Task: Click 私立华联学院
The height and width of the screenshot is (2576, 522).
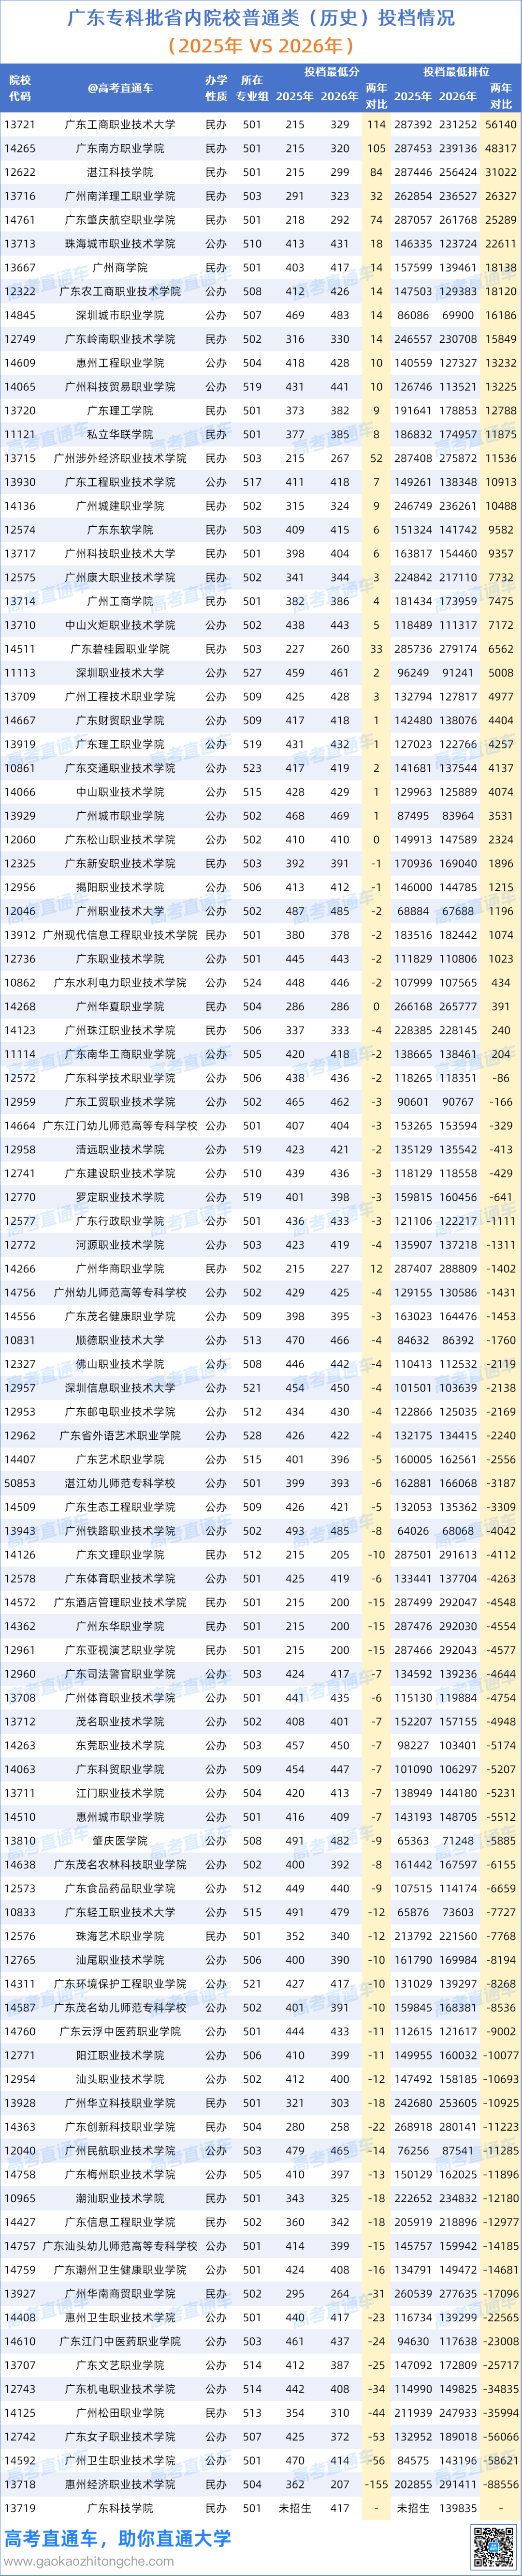Action: click(120, 435)
